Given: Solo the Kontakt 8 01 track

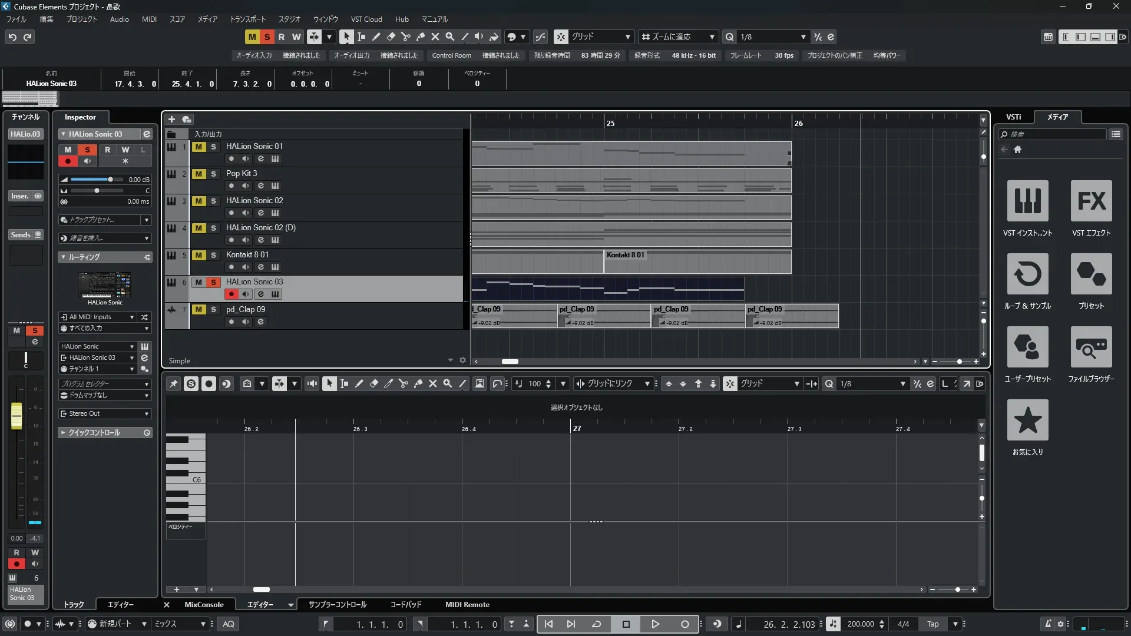Looking at the screenshot, I should (x=213, y=255).
